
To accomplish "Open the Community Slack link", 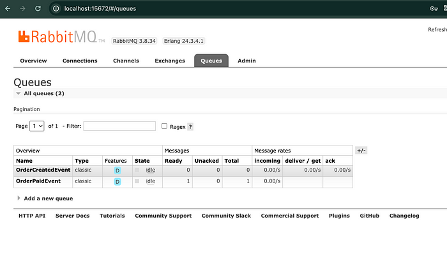I will tap(226, 216).
